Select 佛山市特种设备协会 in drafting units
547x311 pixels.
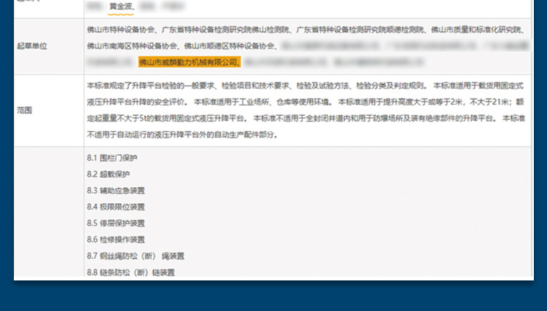click(118, 30)
